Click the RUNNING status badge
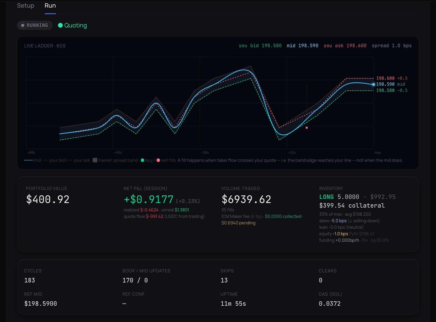Viewport: 436px width, 322px height. 35,25
